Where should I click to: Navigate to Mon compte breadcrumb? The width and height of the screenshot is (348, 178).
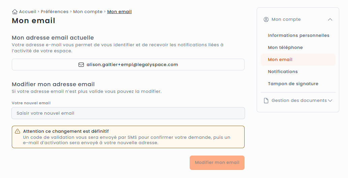[88, 12]
